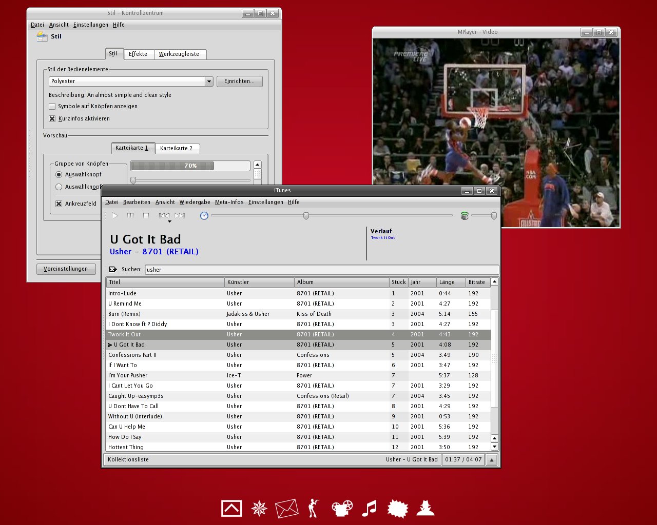
Task: Click the spiky splash icon in dock
Action: point(398,508)
